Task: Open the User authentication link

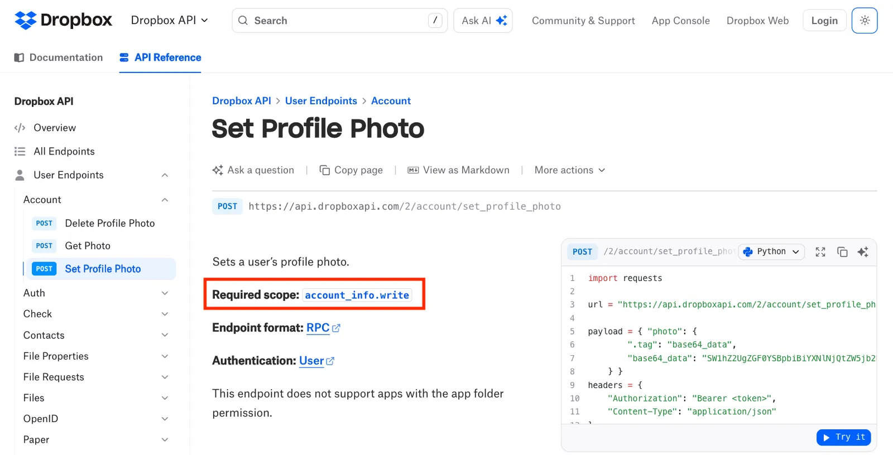Action: [316, 361]
